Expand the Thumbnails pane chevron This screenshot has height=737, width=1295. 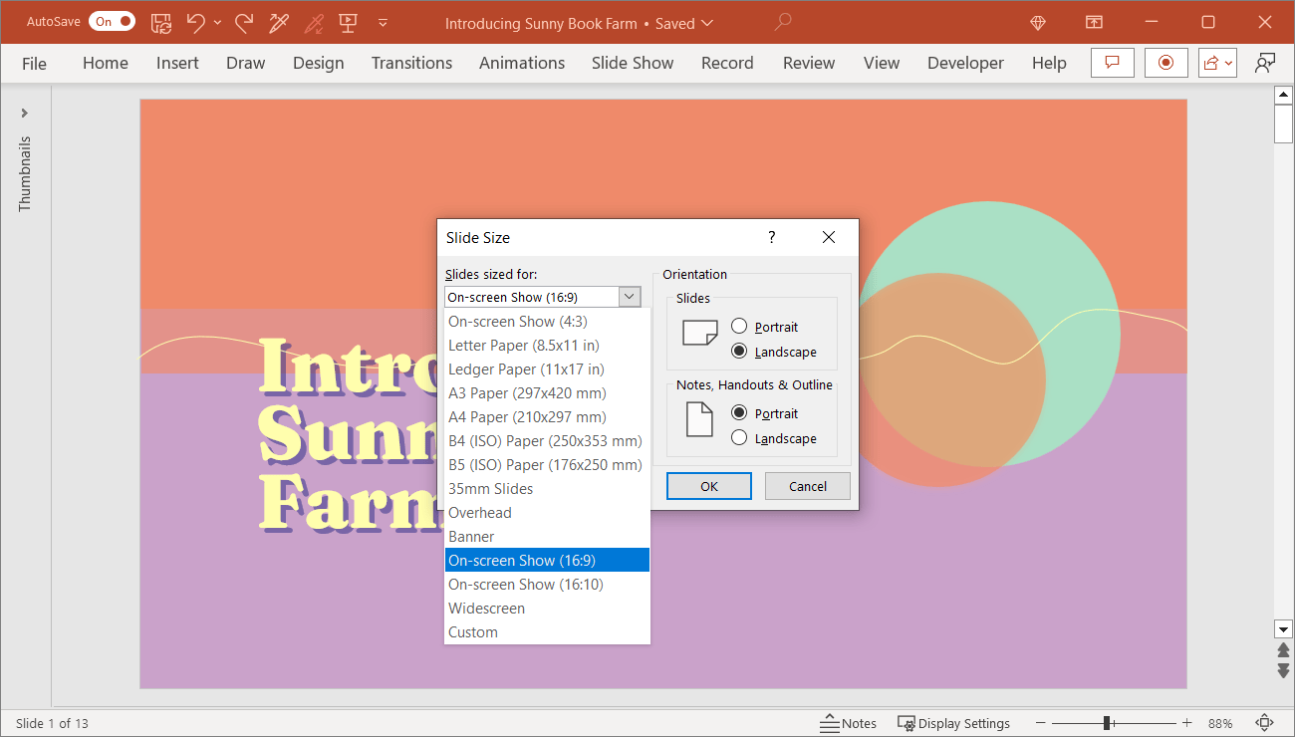(25, 113)
